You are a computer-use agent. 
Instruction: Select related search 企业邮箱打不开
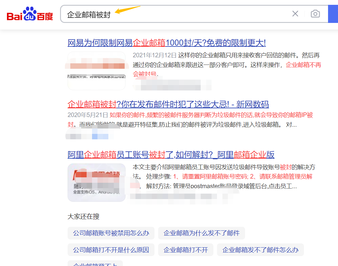(186, 250)
